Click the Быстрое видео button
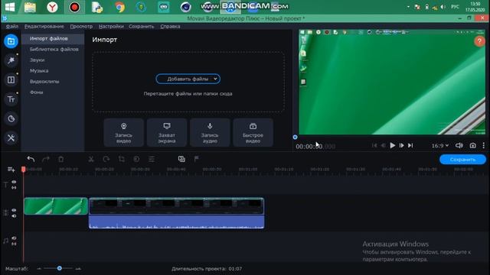The image size is (490, 275). pos(253,132)
